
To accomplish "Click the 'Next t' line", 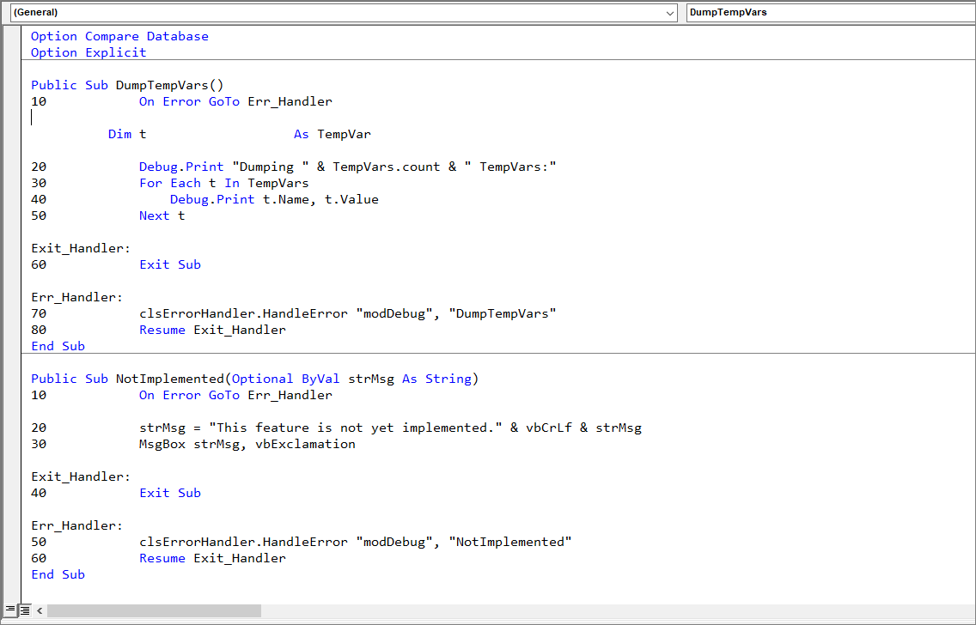I will [162, 215].
